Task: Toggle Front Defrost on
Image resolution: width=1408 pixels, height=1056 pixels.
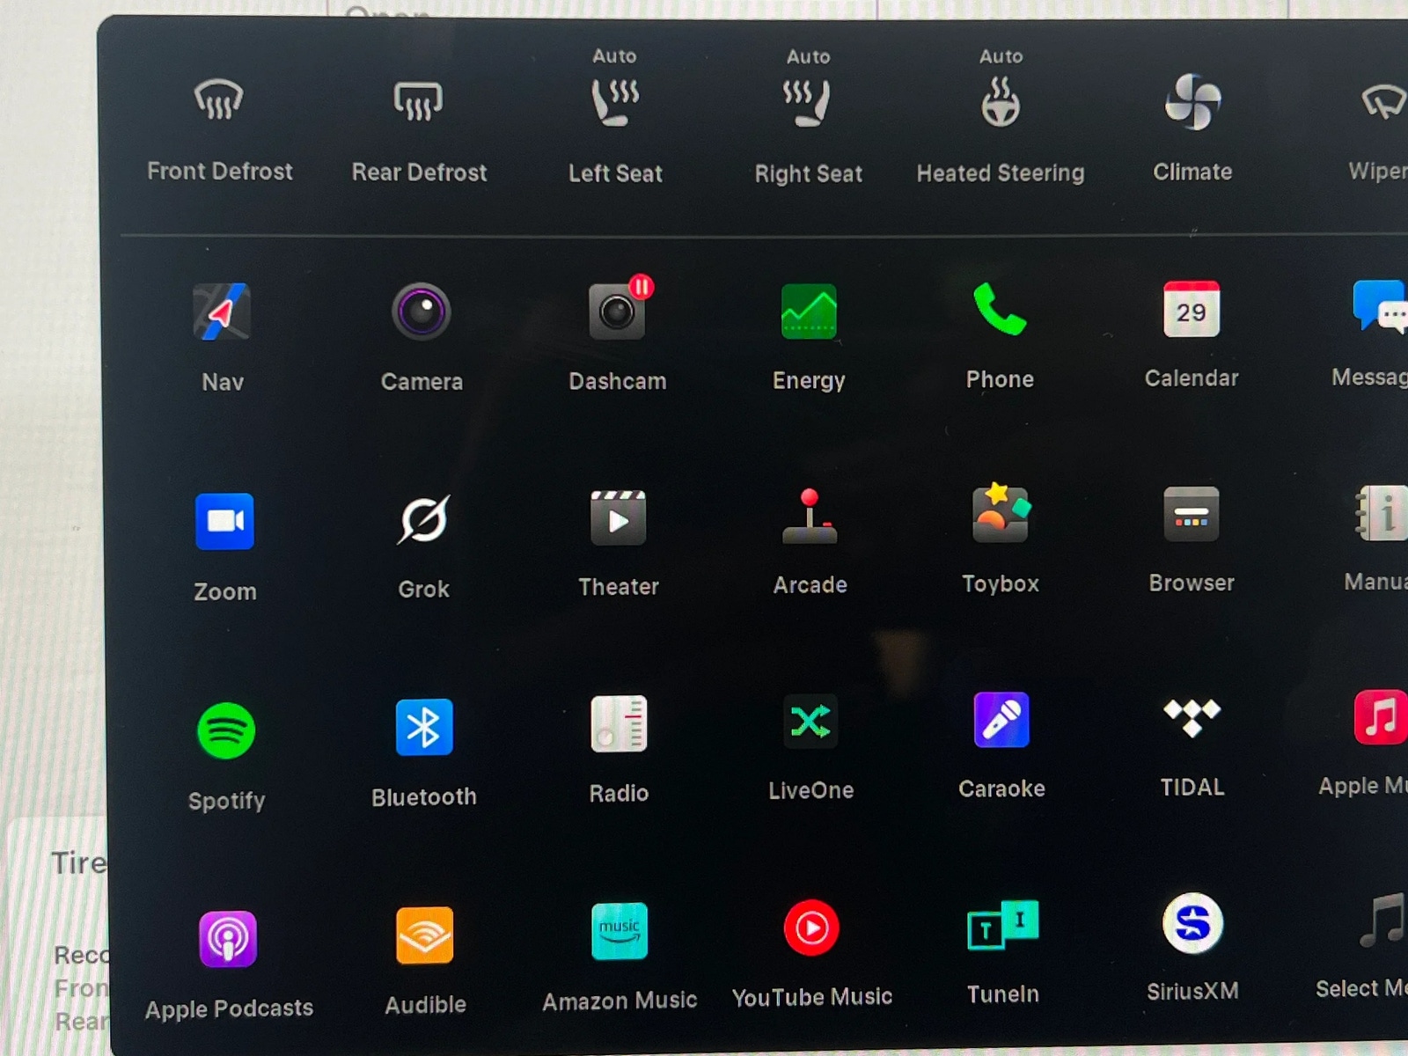Action: (219, 101)
